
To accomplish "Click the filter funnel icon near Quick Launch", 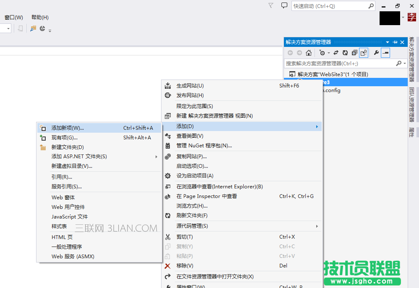I will click(x=271, y=5).
